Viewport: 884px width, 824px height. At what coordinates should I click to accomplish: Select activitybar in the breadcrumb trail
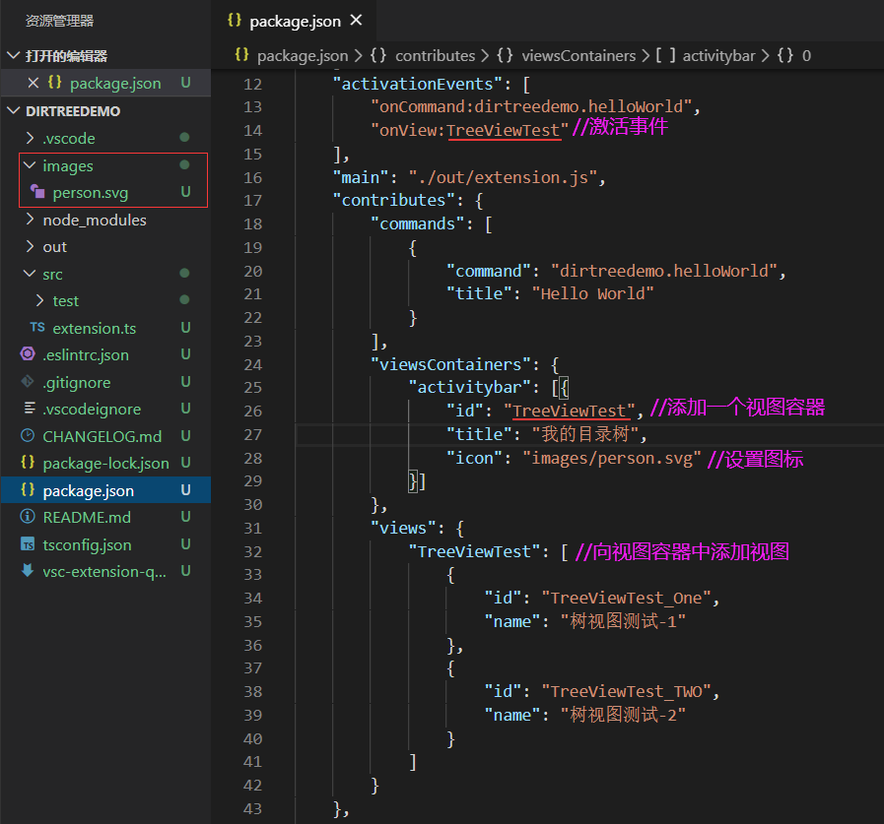pos(718,55)
